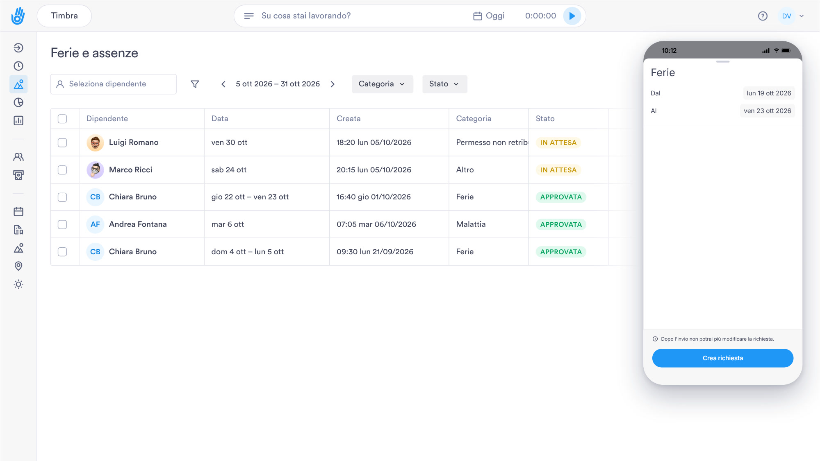Focus the Seleziona dipendente field
The height and width of the screenshot is (461, 820).
coord(114,84)
